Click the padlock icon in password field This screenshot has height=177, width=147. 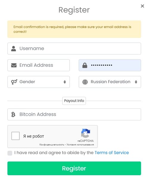coord(85,65)
